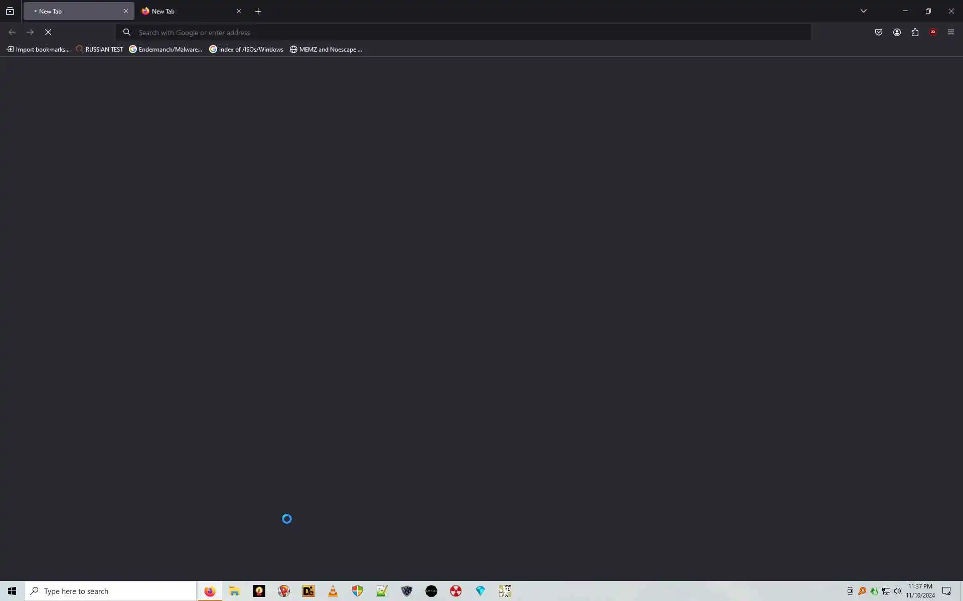Click Import bookmarks button
This screenshot has height=601, width=963.
coord(38,49)
